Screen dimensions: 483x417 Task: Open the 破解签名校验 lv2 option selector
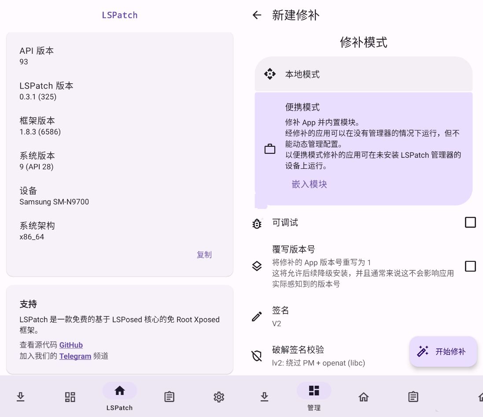[364, 356]
